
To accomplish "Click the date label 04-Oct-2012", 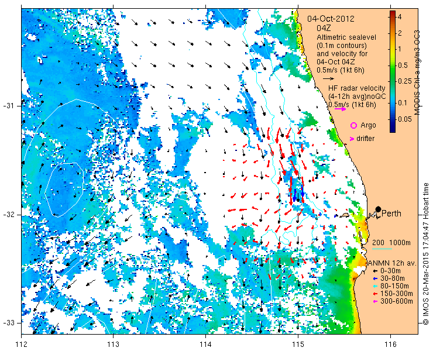I will (x=331, y=19).
